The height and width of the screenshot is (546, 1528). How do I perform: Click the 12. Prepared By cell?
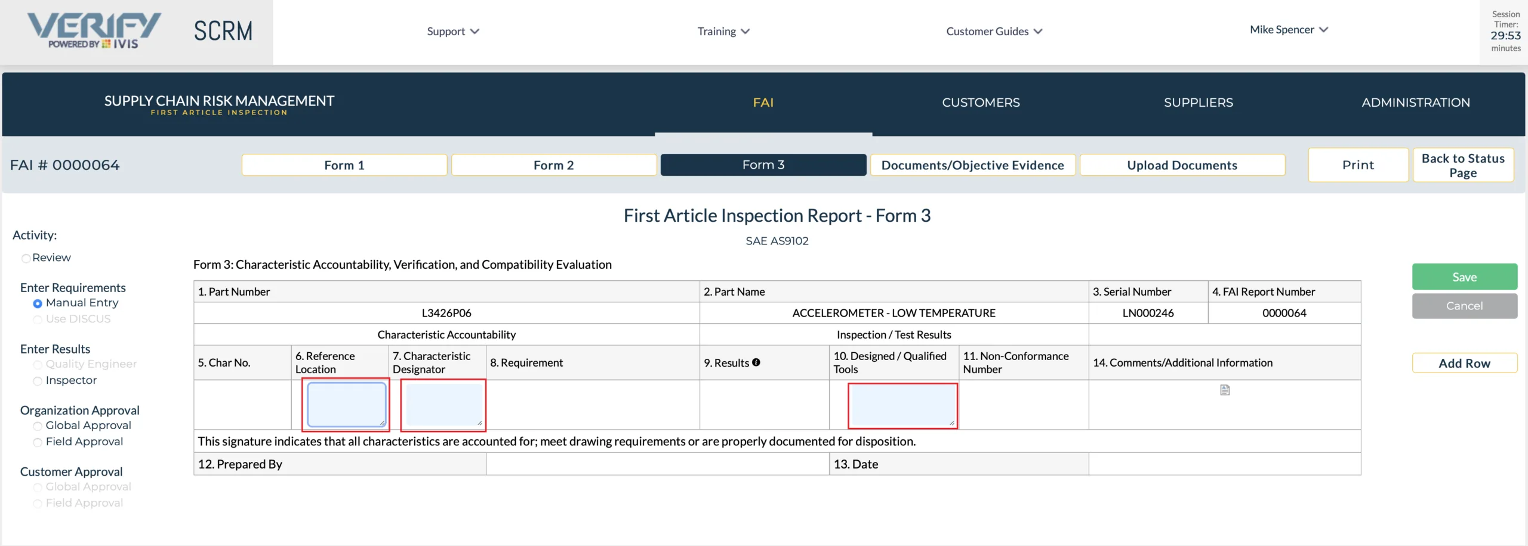340,464
